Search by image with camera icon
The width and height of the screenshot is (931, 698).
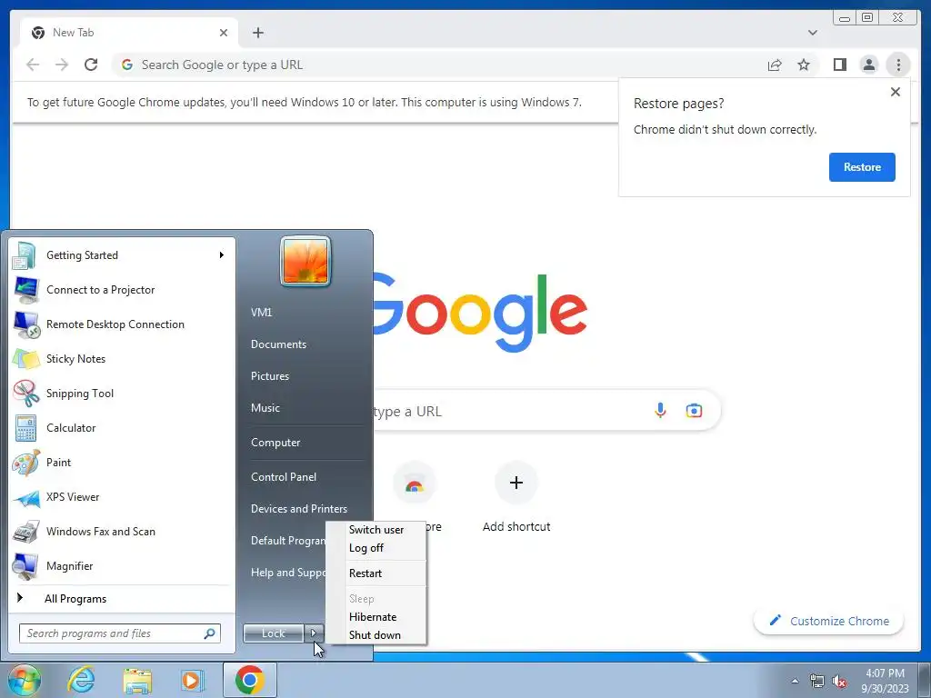pyautogui.click(x=694, y=410)
